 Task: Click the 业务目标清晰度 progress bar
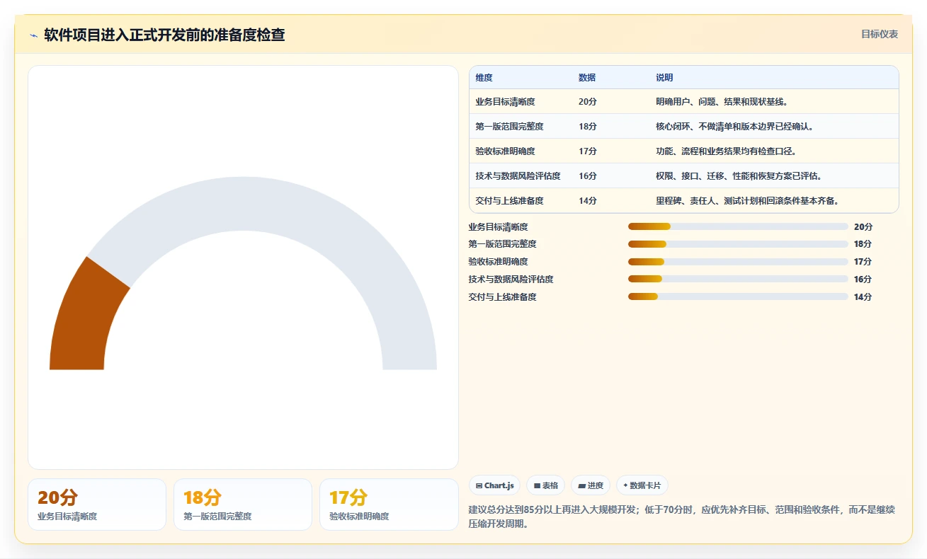pyautogui.click(x=738, y=226)
